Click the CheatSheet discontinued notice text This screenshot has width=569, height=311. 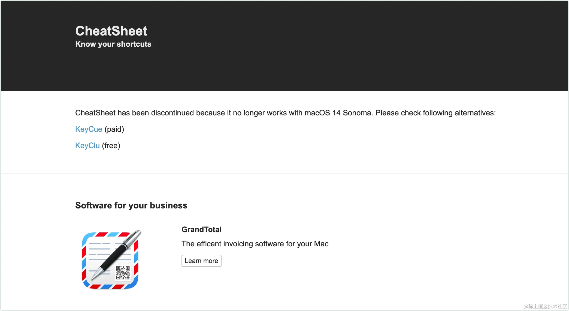pyautogui.click(x=286, y=113)
